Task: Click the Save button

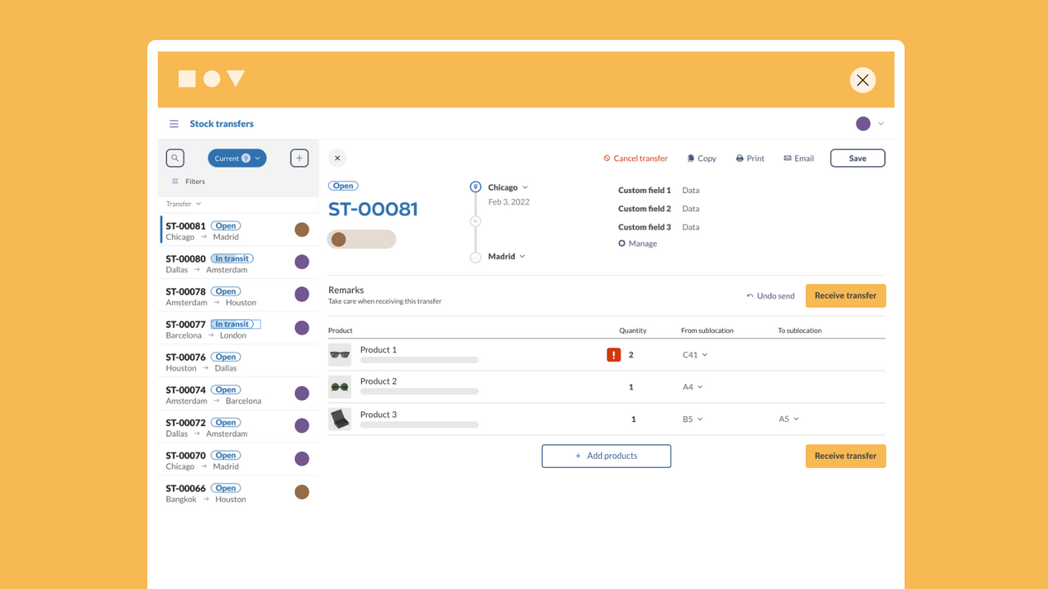Action: point(857,158)
